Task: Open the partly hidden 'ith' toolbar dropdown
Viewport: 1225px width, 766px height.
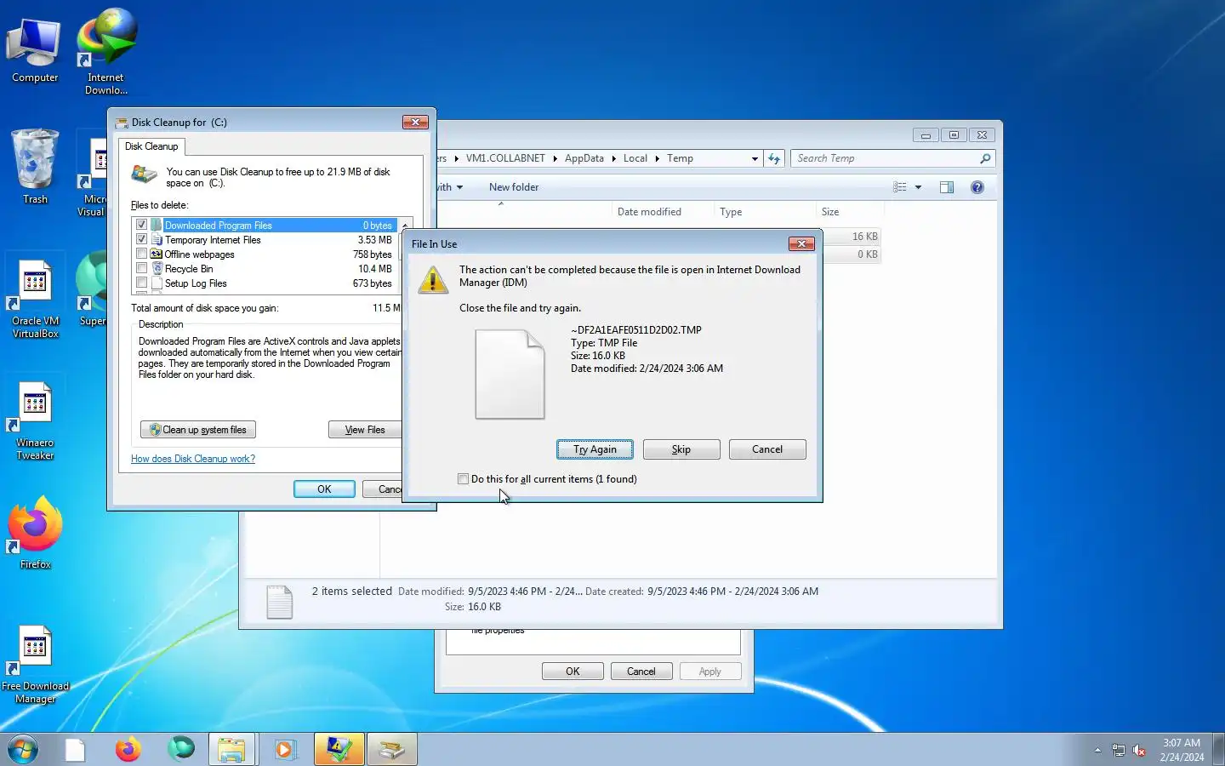Action: click(x=450, y=187)
